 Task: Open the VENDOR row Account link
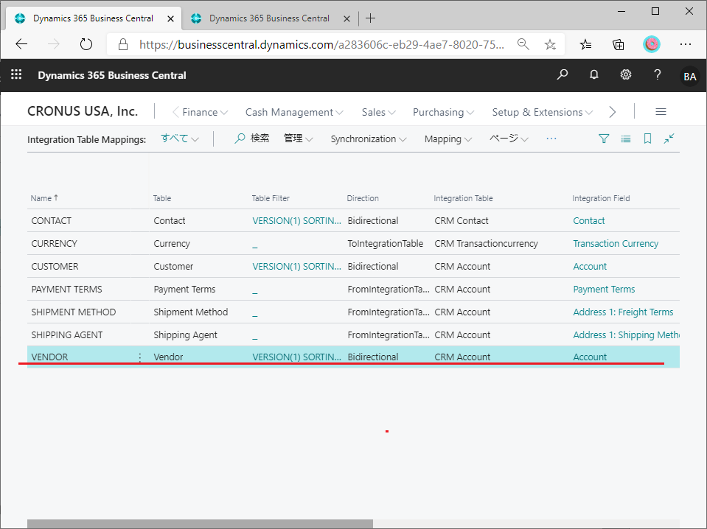(x=589, y=357)
